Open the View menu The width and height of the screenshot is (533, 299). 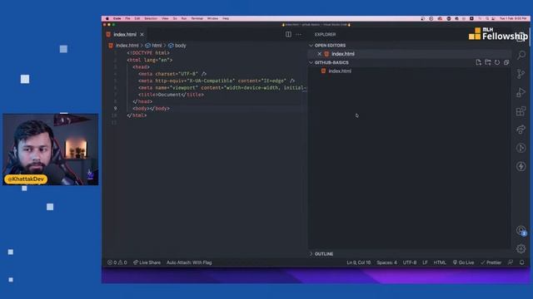click(165, 18)
